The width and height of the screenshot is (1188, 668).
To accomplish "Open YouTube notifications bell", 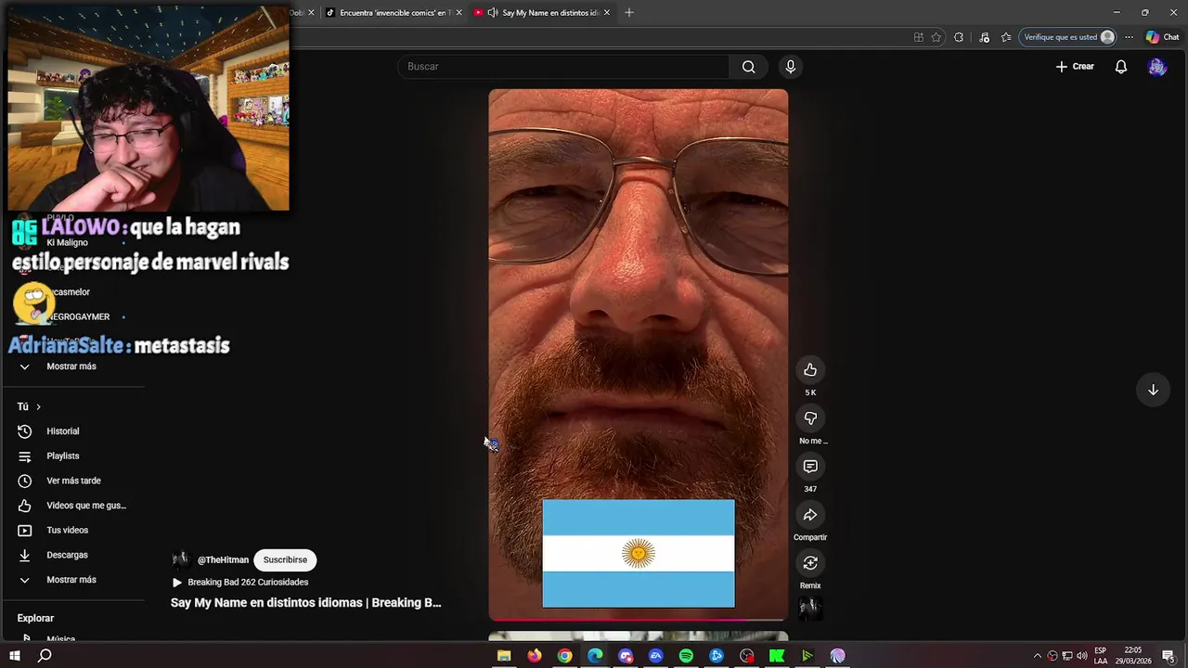I will click(x=1121, y=67).
